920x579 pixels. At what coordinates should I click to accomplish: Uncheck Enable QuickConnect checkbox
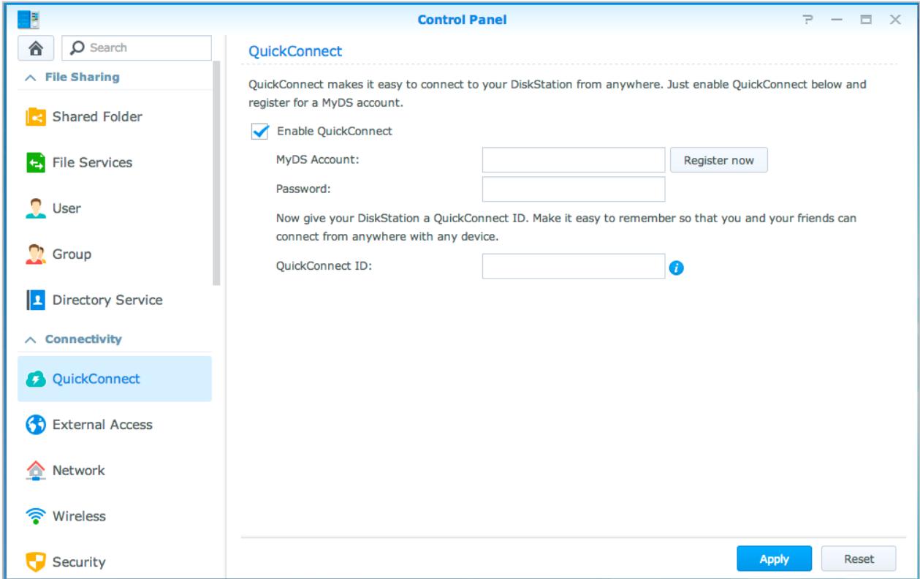258,132
